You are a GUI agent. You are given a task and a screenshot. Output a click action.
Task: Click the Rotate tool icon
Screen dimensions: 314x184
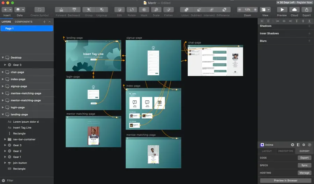132,10
